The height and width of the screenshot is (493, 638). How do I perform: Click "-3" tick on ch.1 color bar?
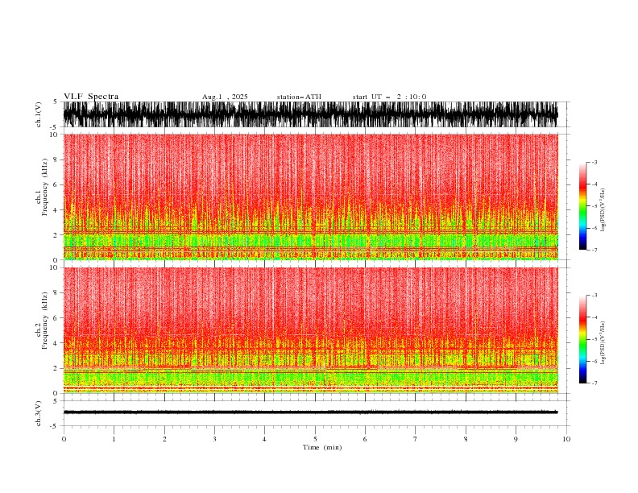594,162
